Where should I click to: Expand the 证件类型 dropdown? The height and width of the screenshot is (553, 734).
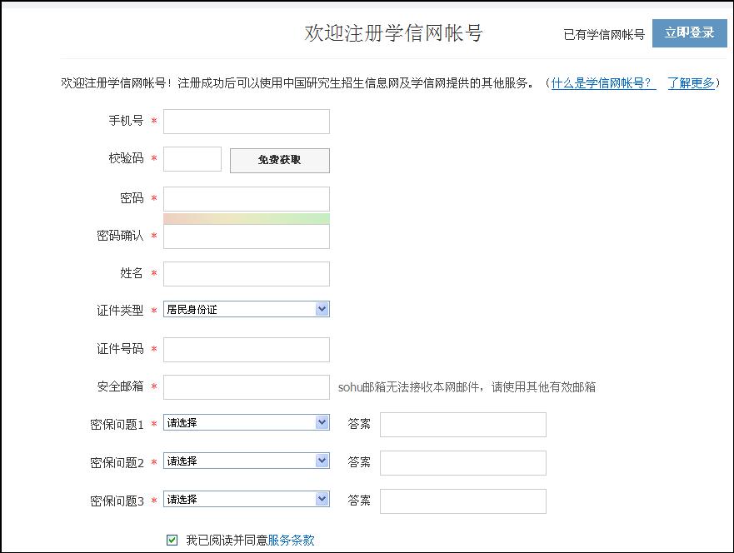click(247, 309)
